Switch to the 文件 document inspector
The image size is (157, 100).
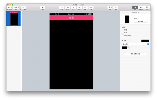coord(147,8)
